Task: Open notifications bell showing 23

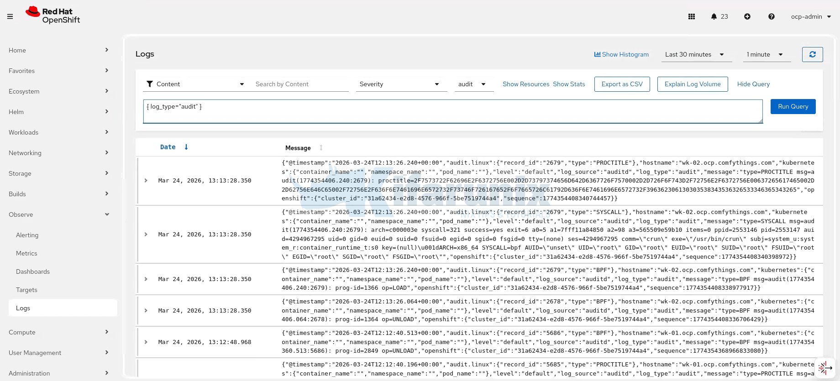Action: [719, 16]
